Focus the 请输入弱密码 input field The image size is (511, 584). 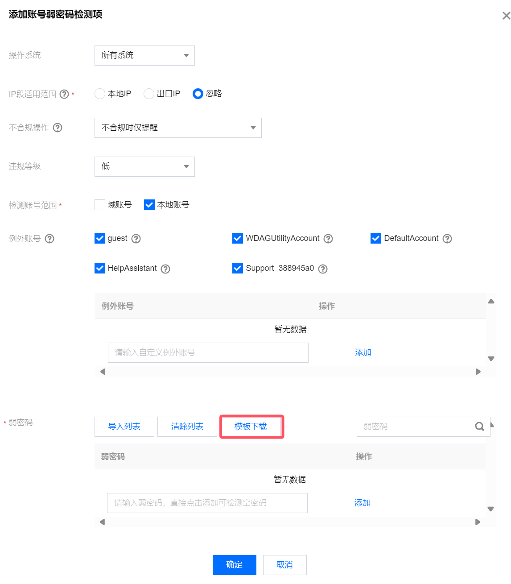(x=207, y=503)
